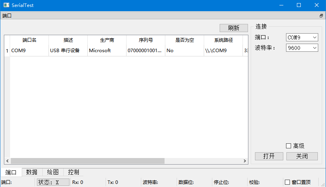Click the 数据位 status bar entry
The width and height of the screenshot is (326, 187).
pyautogui.click(x=186, y=182)
